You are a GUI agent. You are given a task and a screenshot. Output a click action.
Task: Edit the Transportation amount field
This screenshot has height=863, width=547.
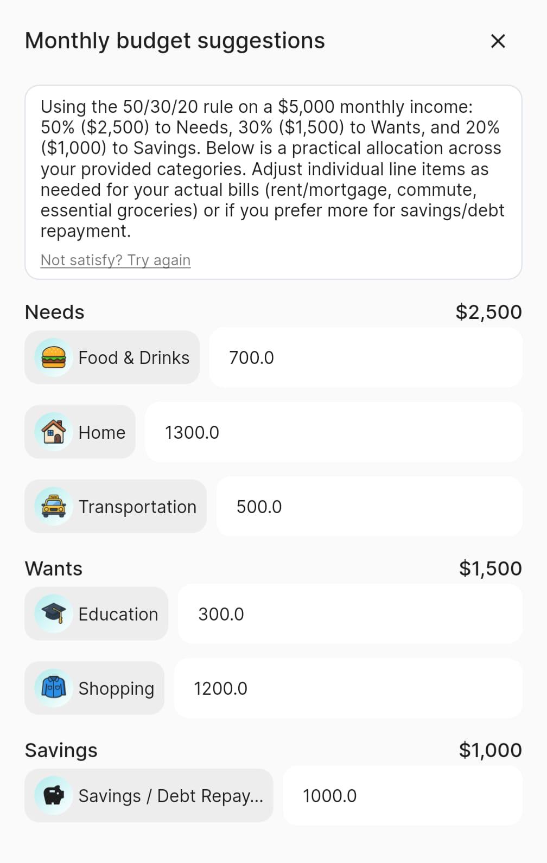pos(369,507)
